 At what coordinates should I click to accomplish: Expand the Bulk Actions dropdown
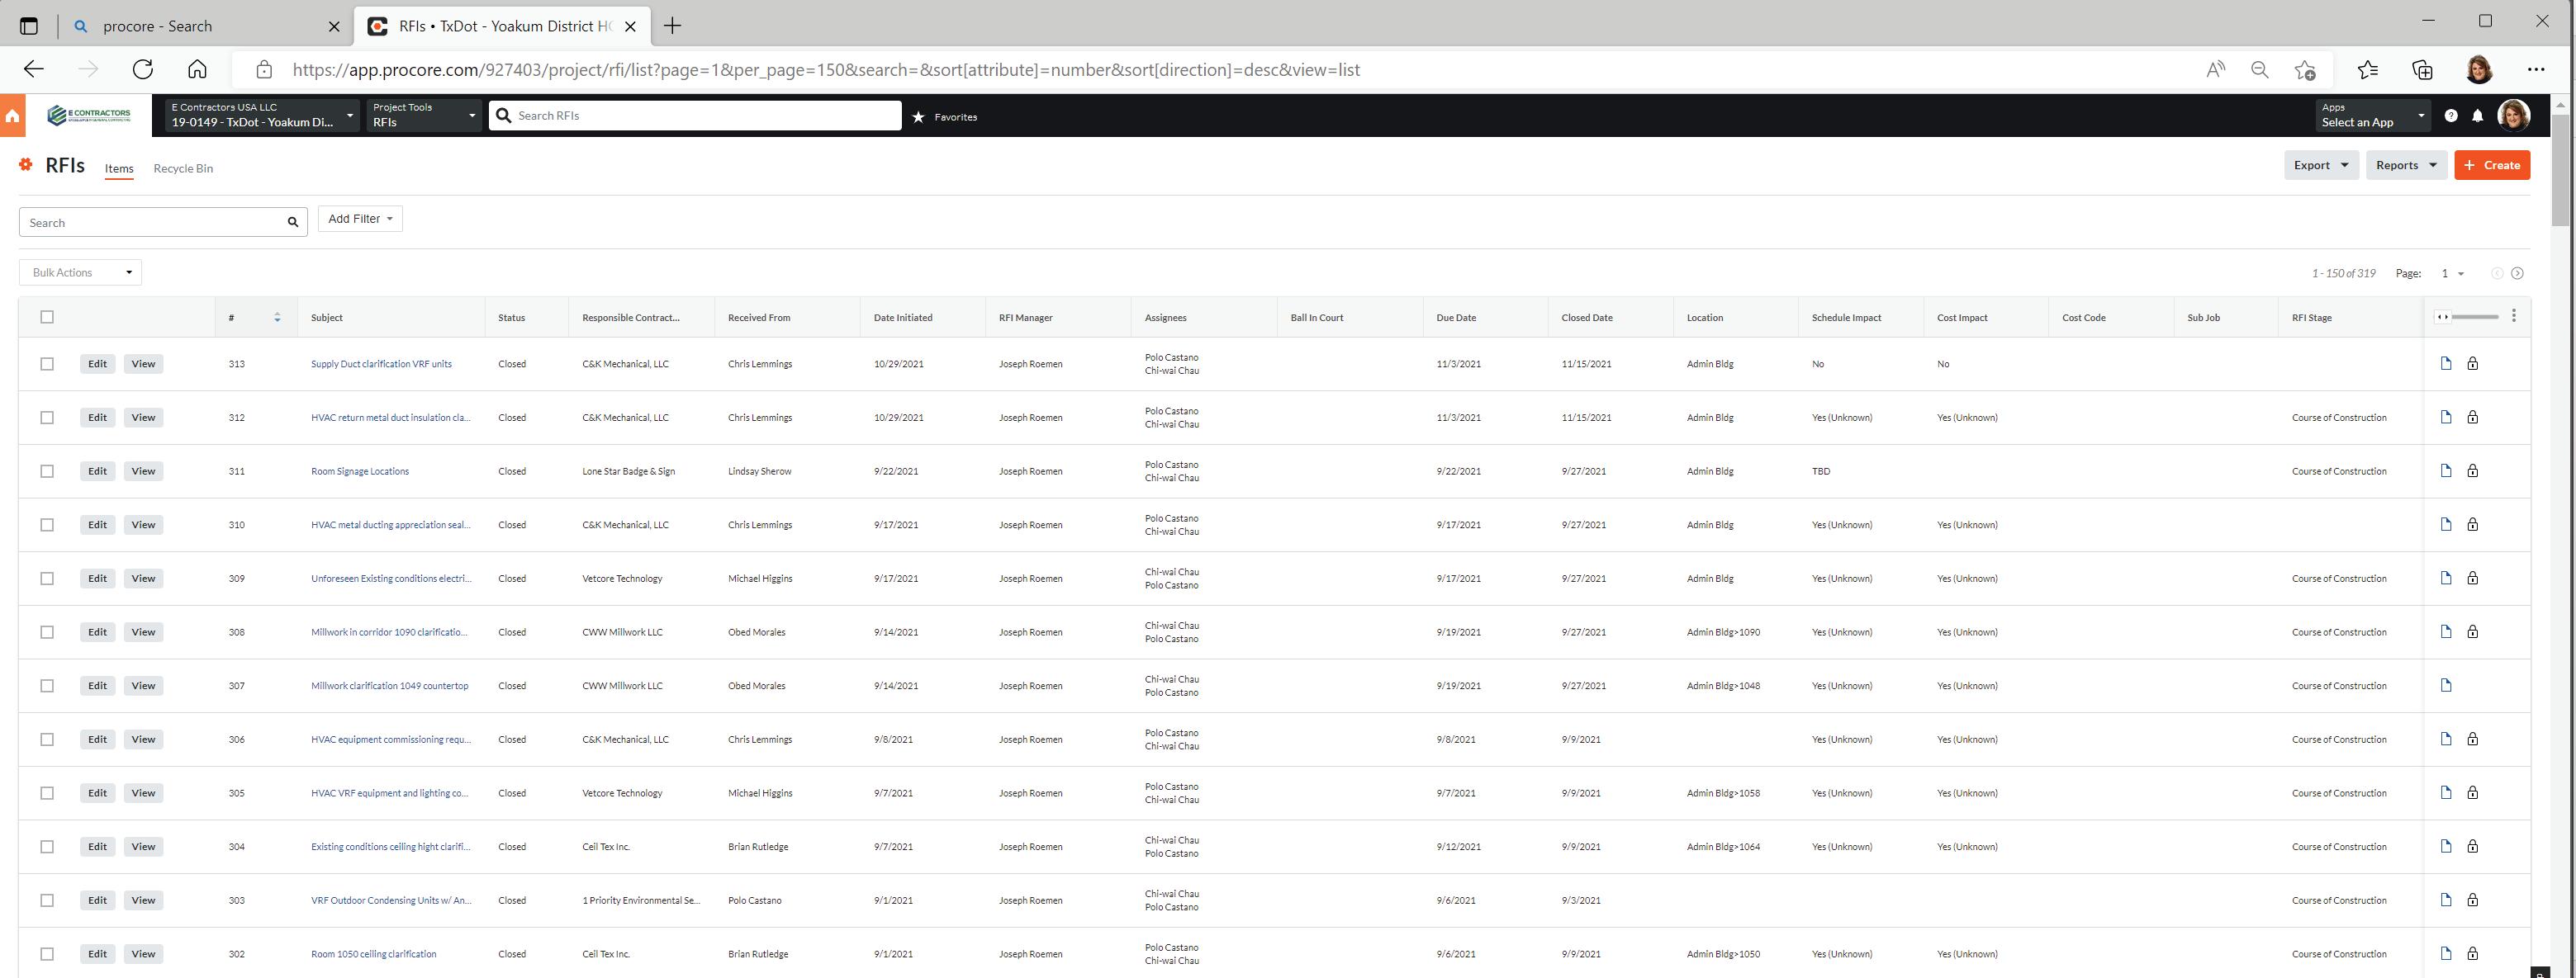click(x=80, y=272)
